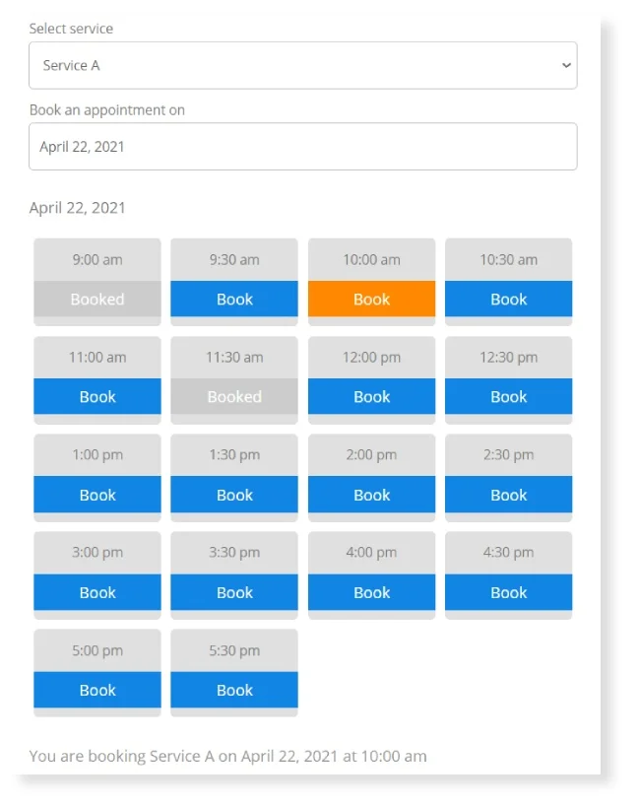Reserve the 4:30 pm time slot
The height and width of the screenshot is (808, 640).
509,592
